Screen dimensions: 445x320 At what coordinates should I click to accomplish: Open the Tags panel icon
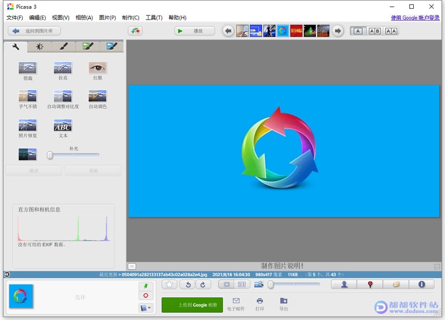pos(395,284)
